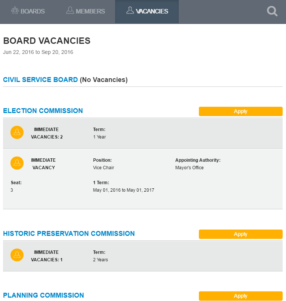
Task: Switch to the BOARDS tab
Action: (28, 11)
